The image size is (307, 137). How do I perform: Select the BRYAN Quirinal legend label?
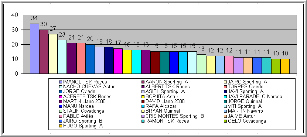(x=163, y=111)
